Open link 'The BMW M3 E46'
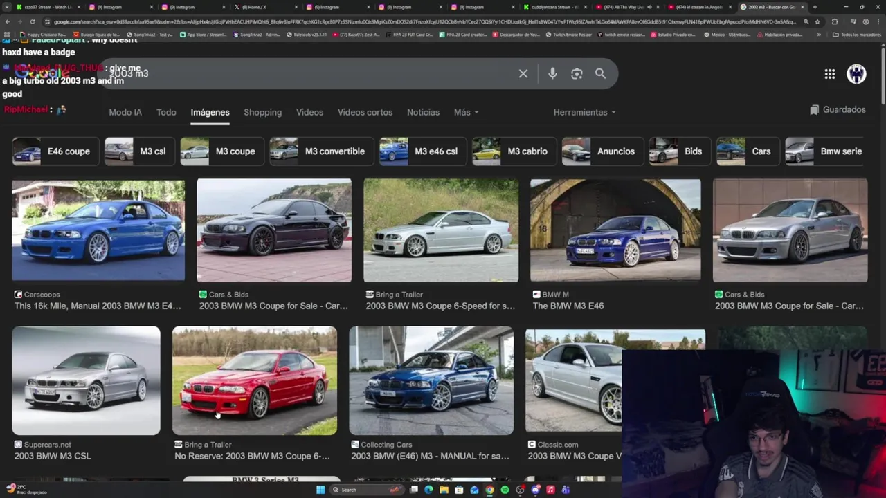The image size is (886, 498). click(x=568, y=306)
